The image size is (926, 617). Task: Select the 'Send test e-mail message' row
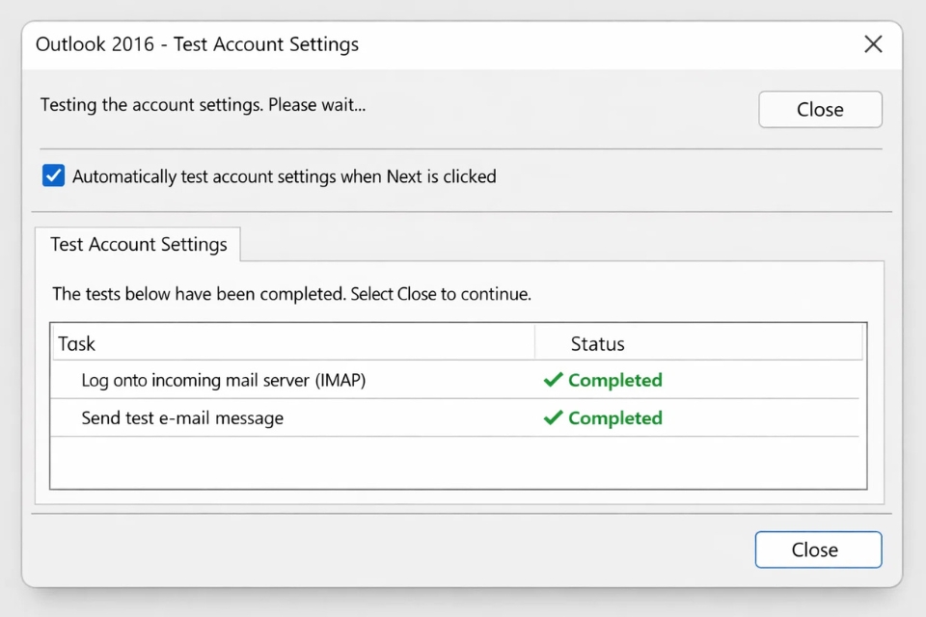click(x=182, y=417)
